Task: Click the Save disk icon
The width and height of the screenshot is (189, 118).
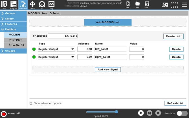Action: [x=147, y=5]
